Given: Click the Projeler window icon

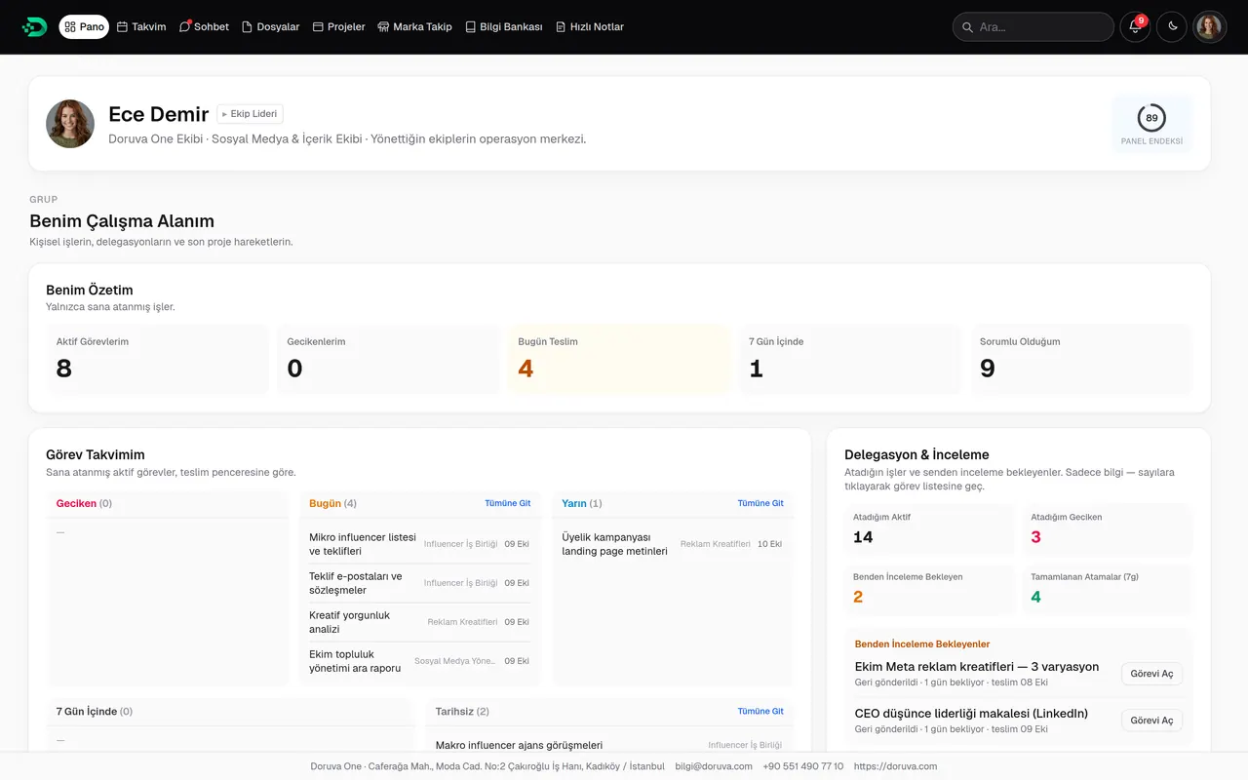Looking at the screenshot, I should tap(318, 27).
